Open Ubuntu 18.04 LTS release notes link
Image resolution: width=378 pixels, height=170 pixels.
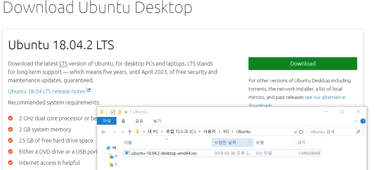click(47, 91)
